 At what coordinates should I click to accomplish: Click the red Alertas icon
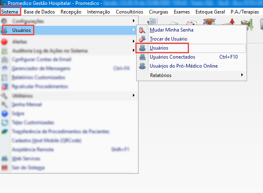(5, 42)
